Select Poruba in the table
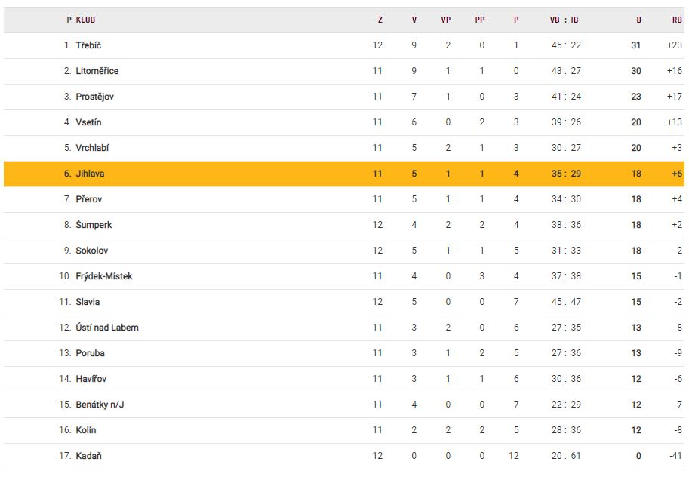Image resolution: width=689 pixels, height=477 pixels. point(90,353)
